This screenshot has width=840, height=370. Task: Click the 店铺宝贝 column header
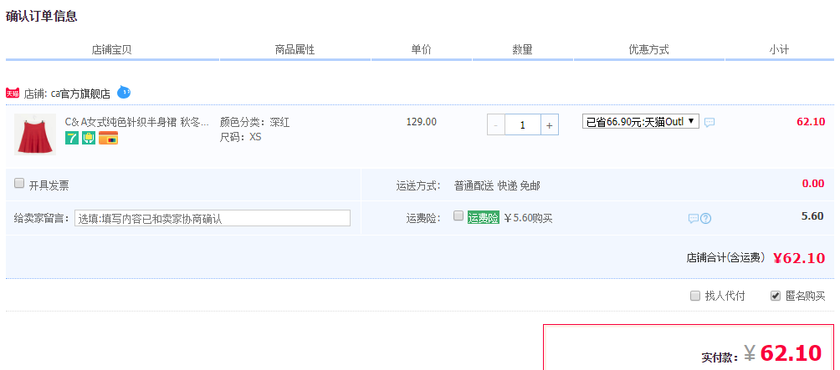111,50
